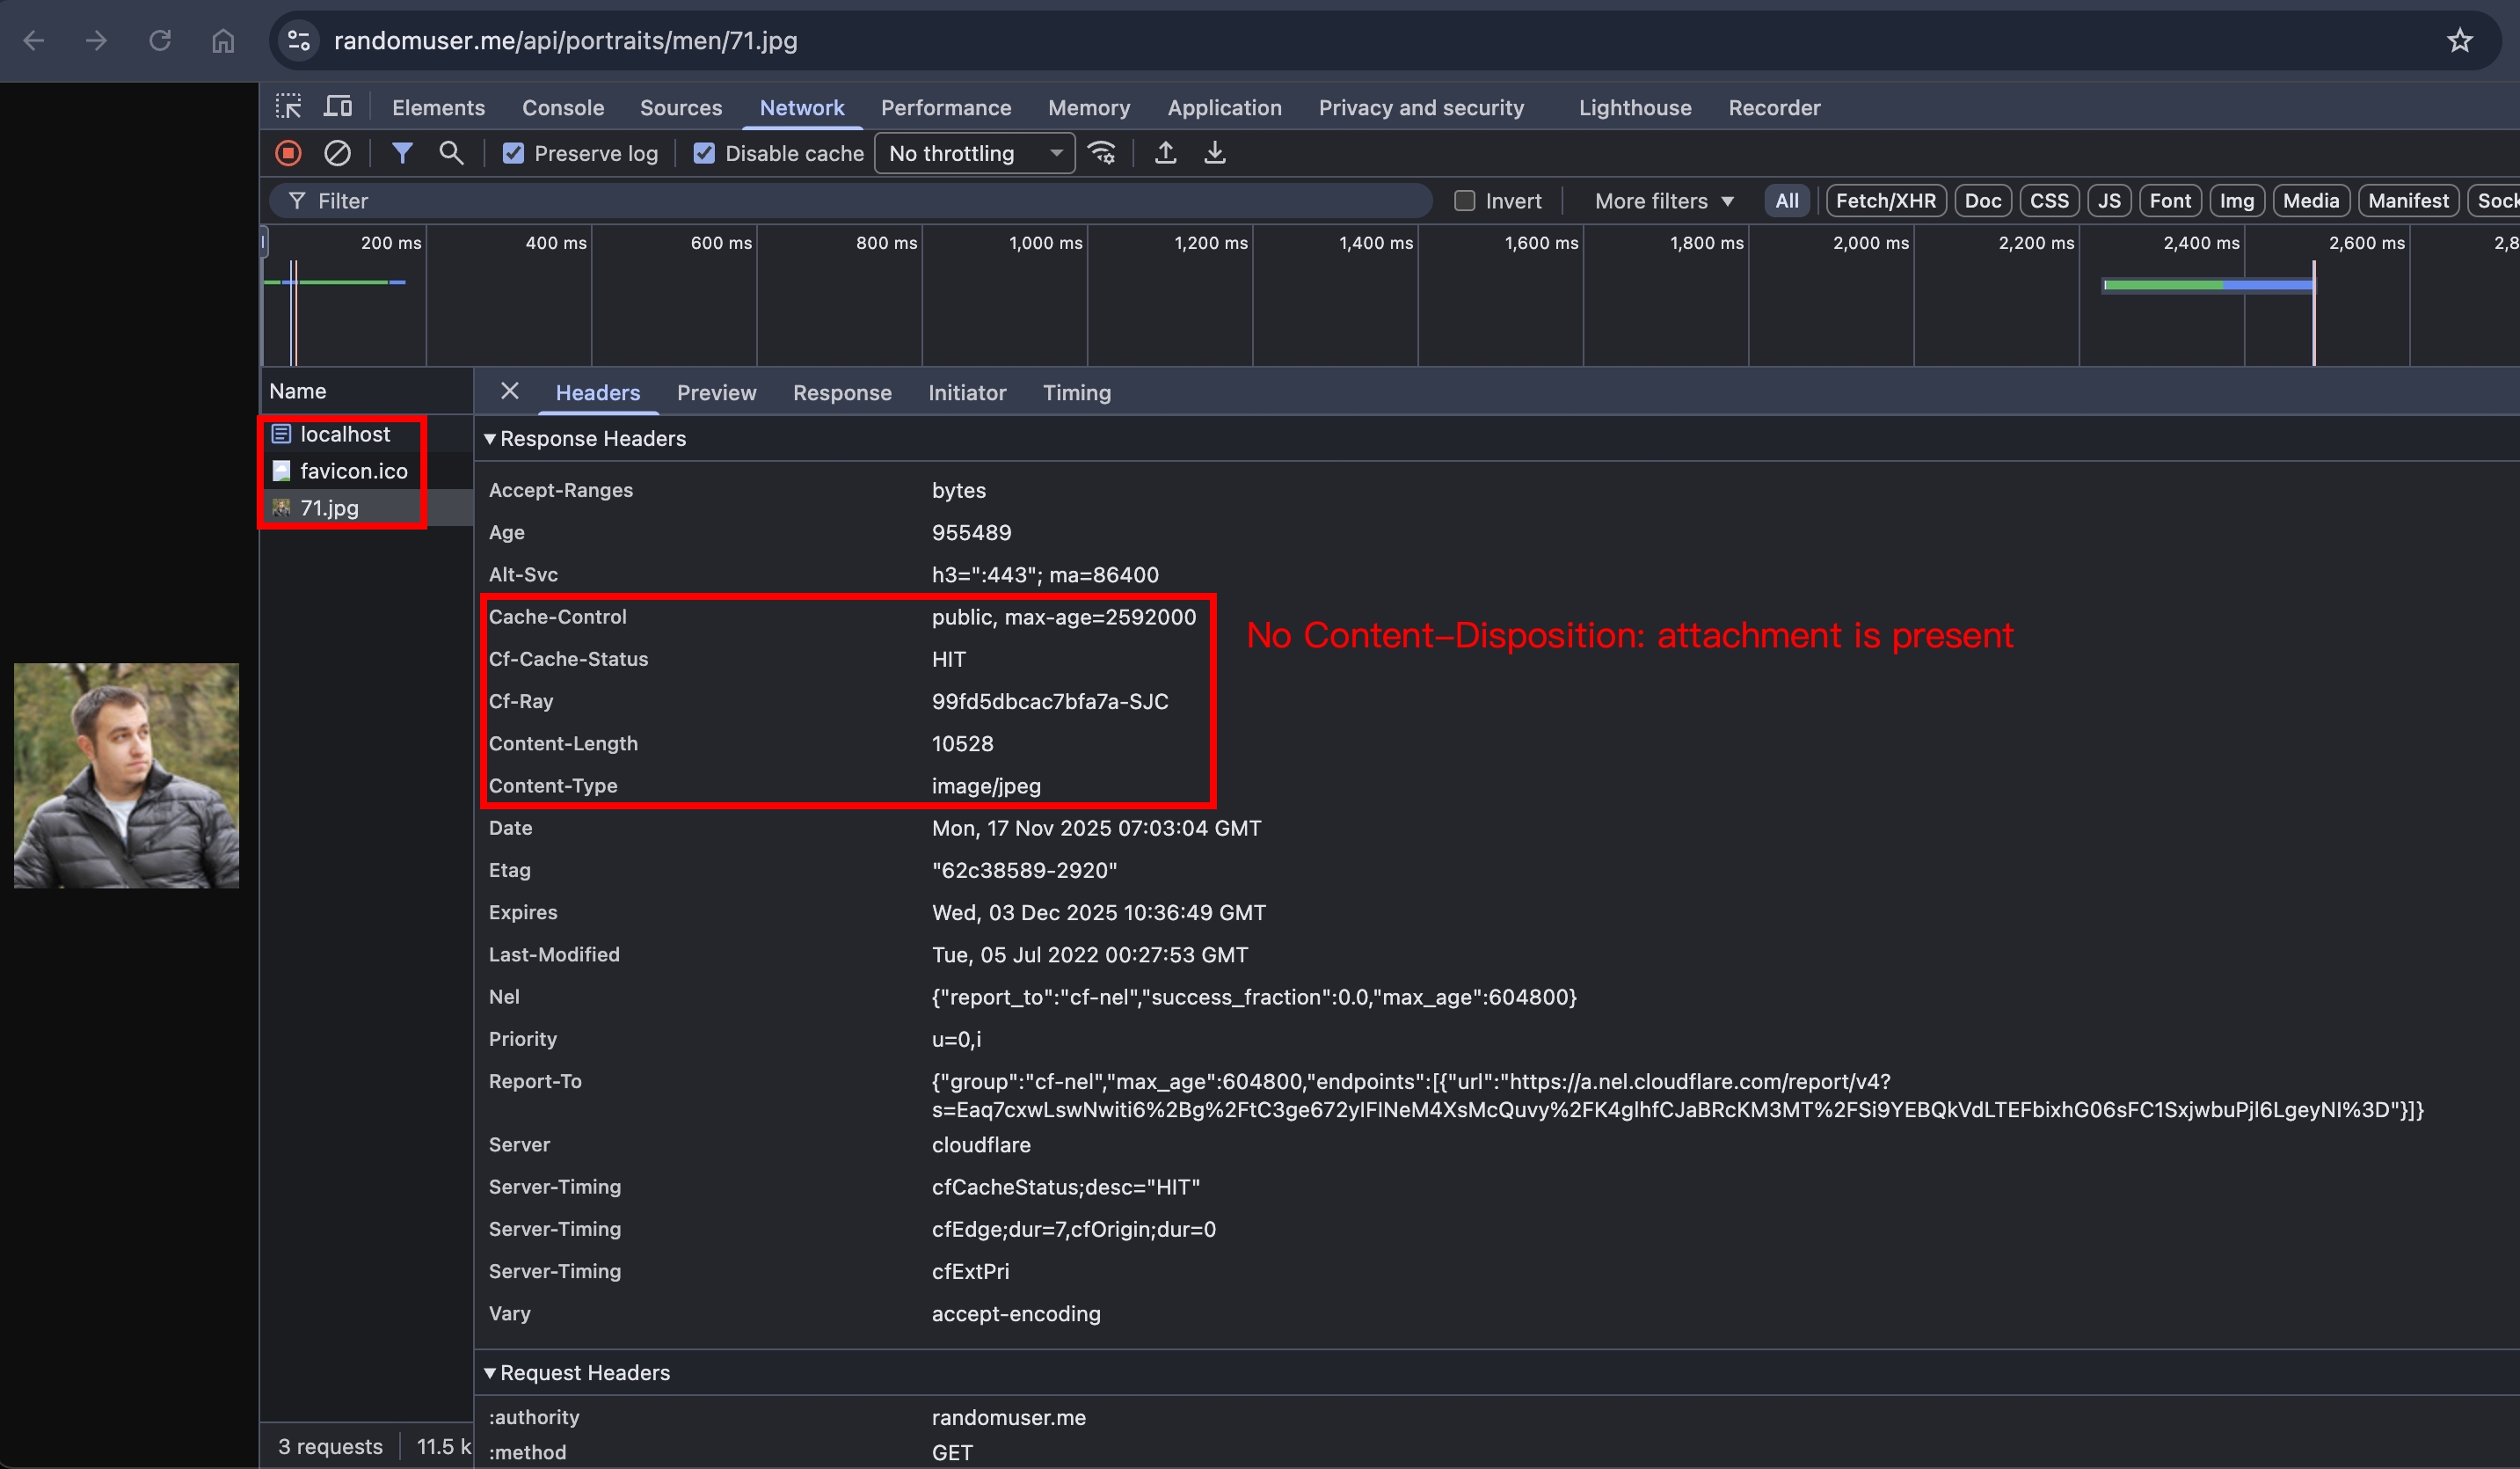
Task: Open network conditions wifi-gear icon
Action: (x=1102, y=153)
